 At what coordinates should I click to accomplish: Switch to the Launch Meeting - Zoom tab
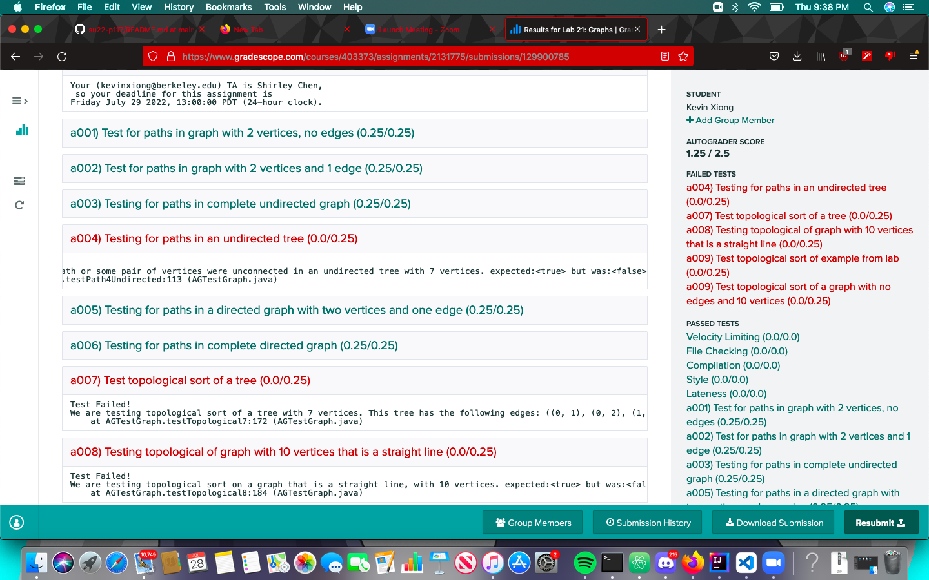[419, 30]
